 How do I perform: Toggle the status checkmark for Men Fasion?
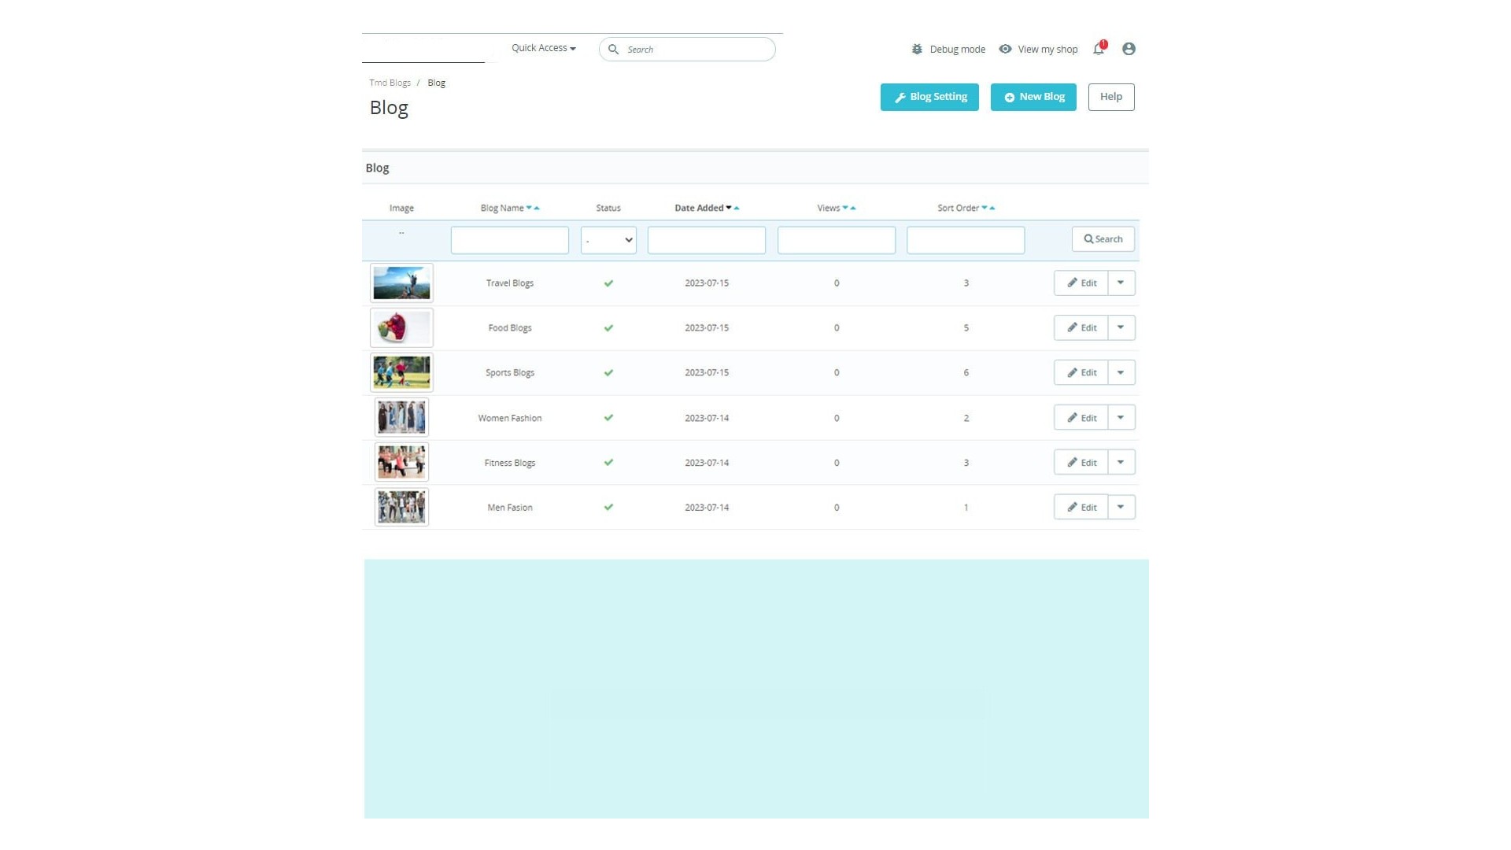[x=608, y=508]
